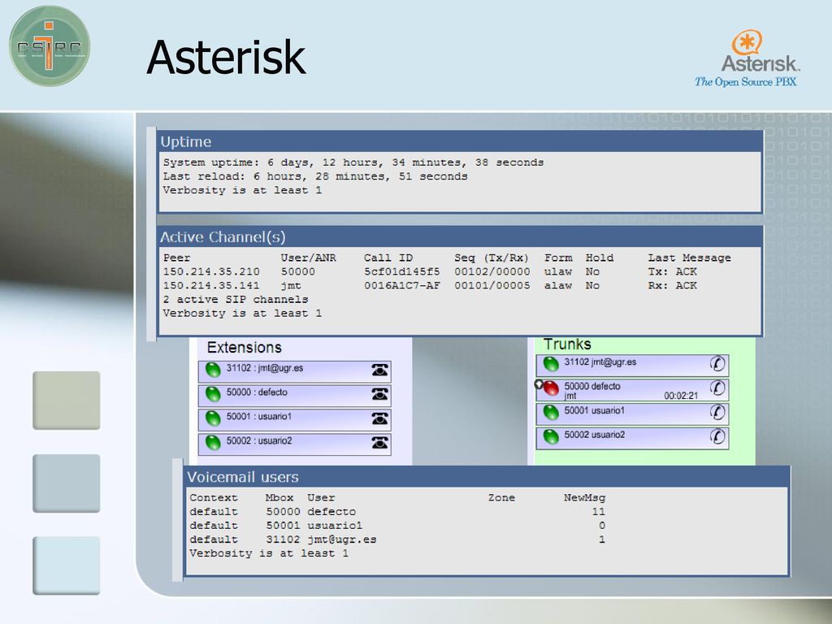Click the Trunks section heading

[567, 344]
